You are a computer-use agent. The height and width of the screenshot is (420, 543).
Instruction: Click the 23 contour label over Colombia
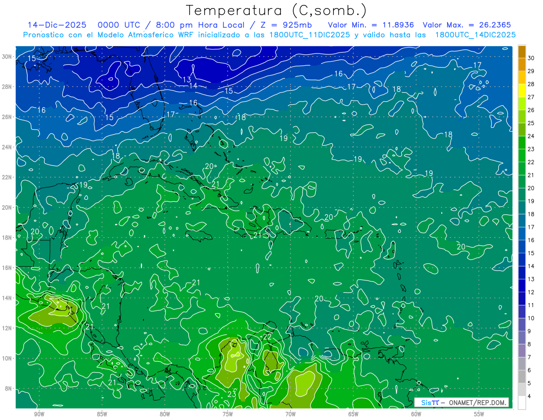(232, 394)
